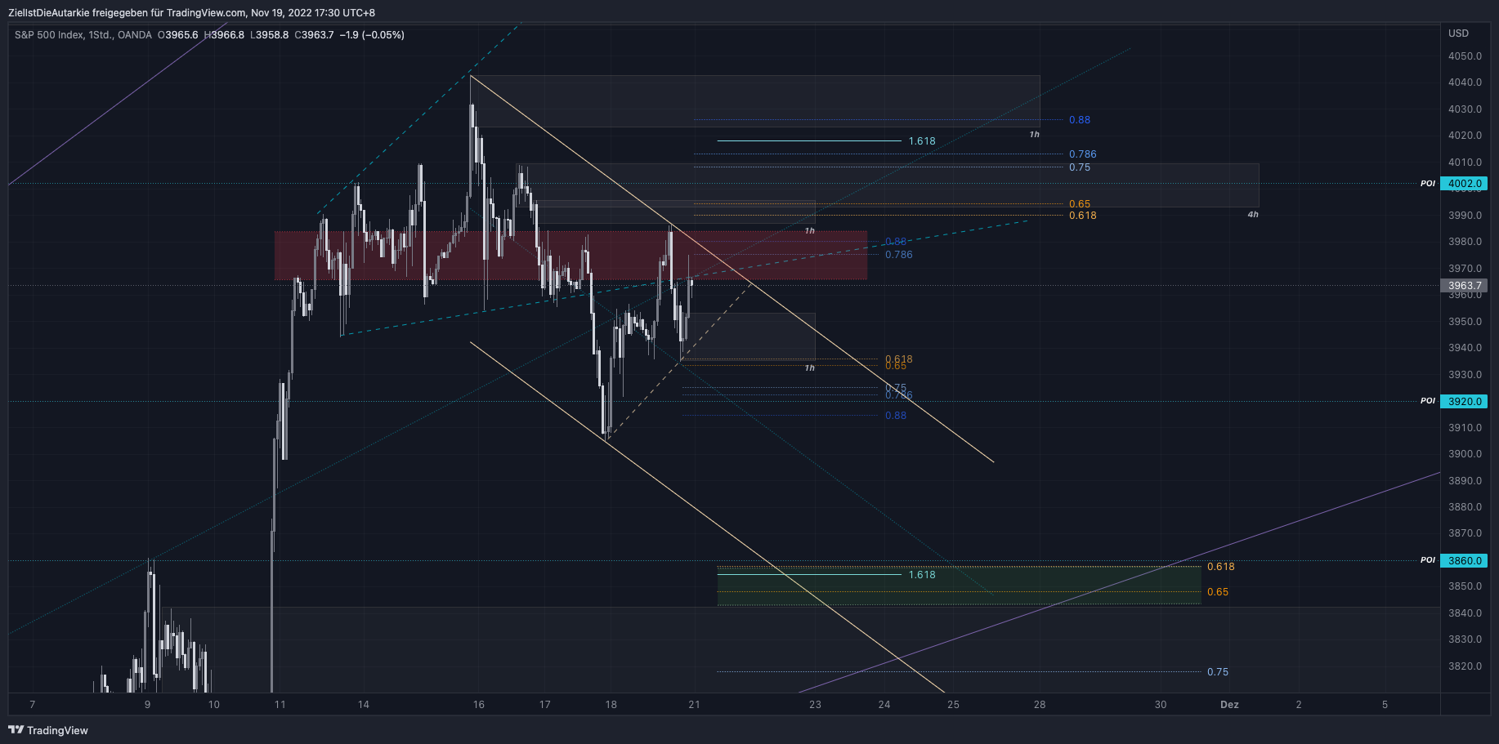
Task: Select the S&P 500 Index symbol title
Action: [49, 35]
